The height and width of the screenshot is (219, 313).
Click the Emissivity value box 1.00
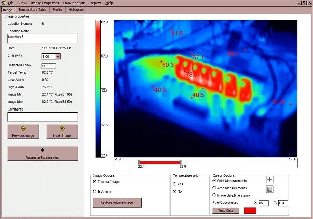tap(49, 57)
